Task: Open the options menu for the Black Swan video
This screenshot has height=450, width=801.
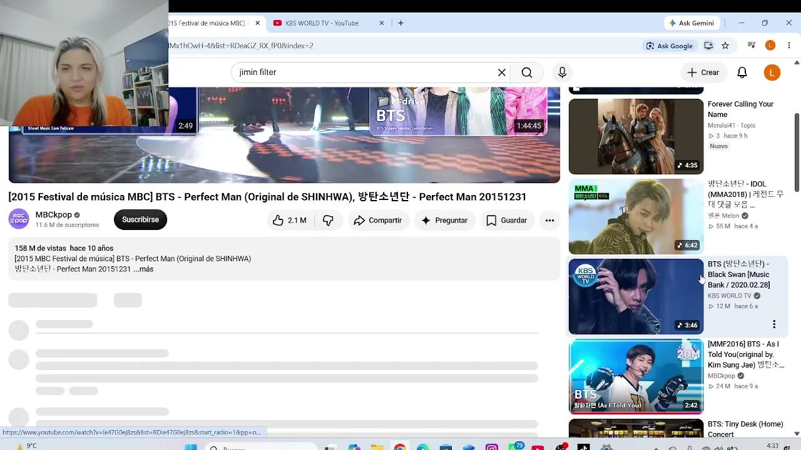Action: click(x=774, y=324)
